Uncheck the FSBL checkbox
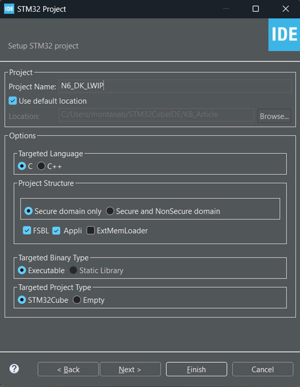 coord(27,230)
